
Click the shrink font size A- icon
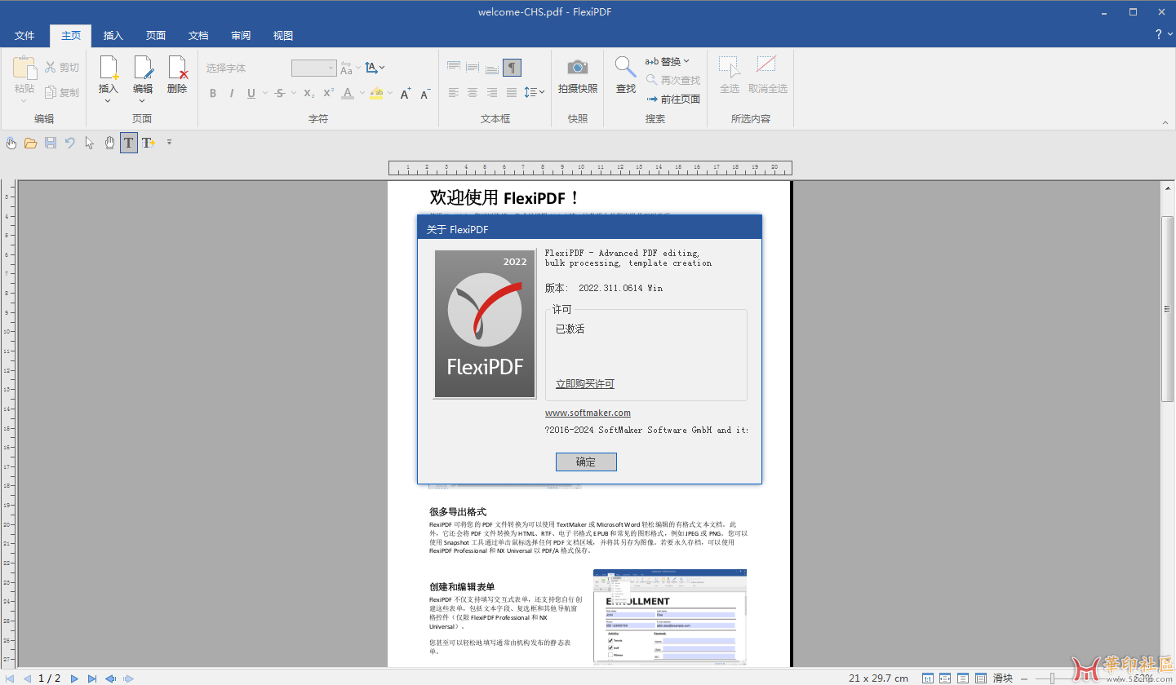424,93
